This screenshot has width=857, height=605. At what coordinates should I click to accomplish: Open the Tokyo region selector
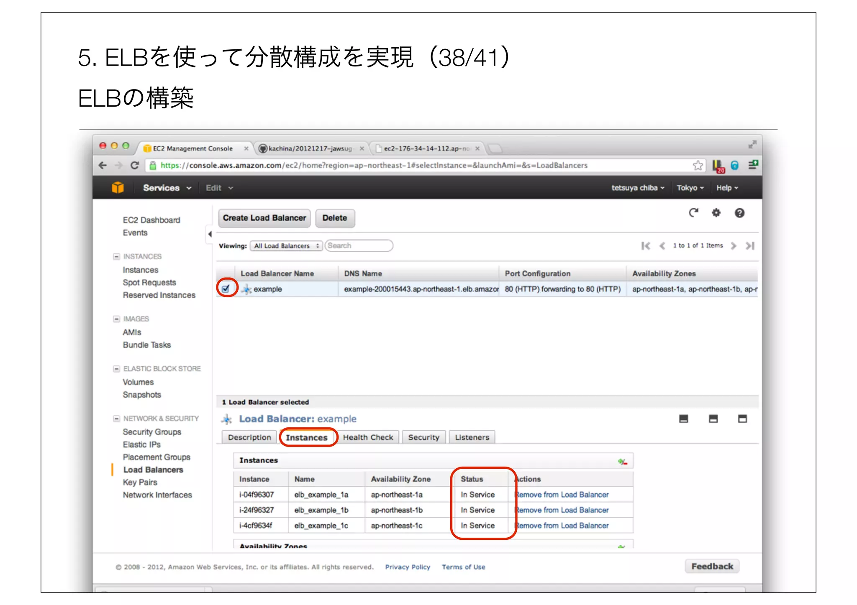[690, 188]
